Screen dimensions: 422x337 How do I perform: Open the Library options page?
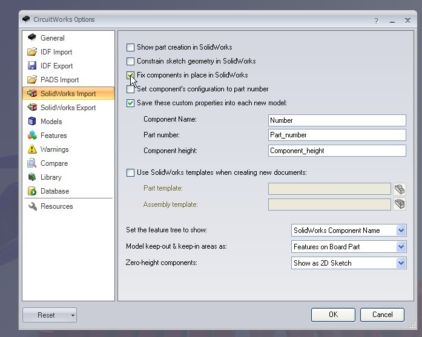(x=68, y=177)
